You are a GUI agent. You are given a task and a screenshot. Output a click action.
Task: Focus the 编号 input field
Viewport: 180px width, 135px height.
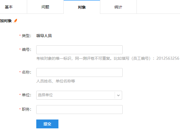coord(79,50)
